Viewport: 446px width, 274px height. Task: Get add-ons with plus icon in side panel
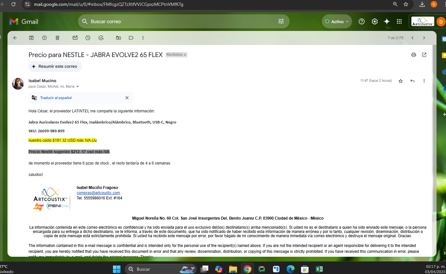[x=444, y=115]
